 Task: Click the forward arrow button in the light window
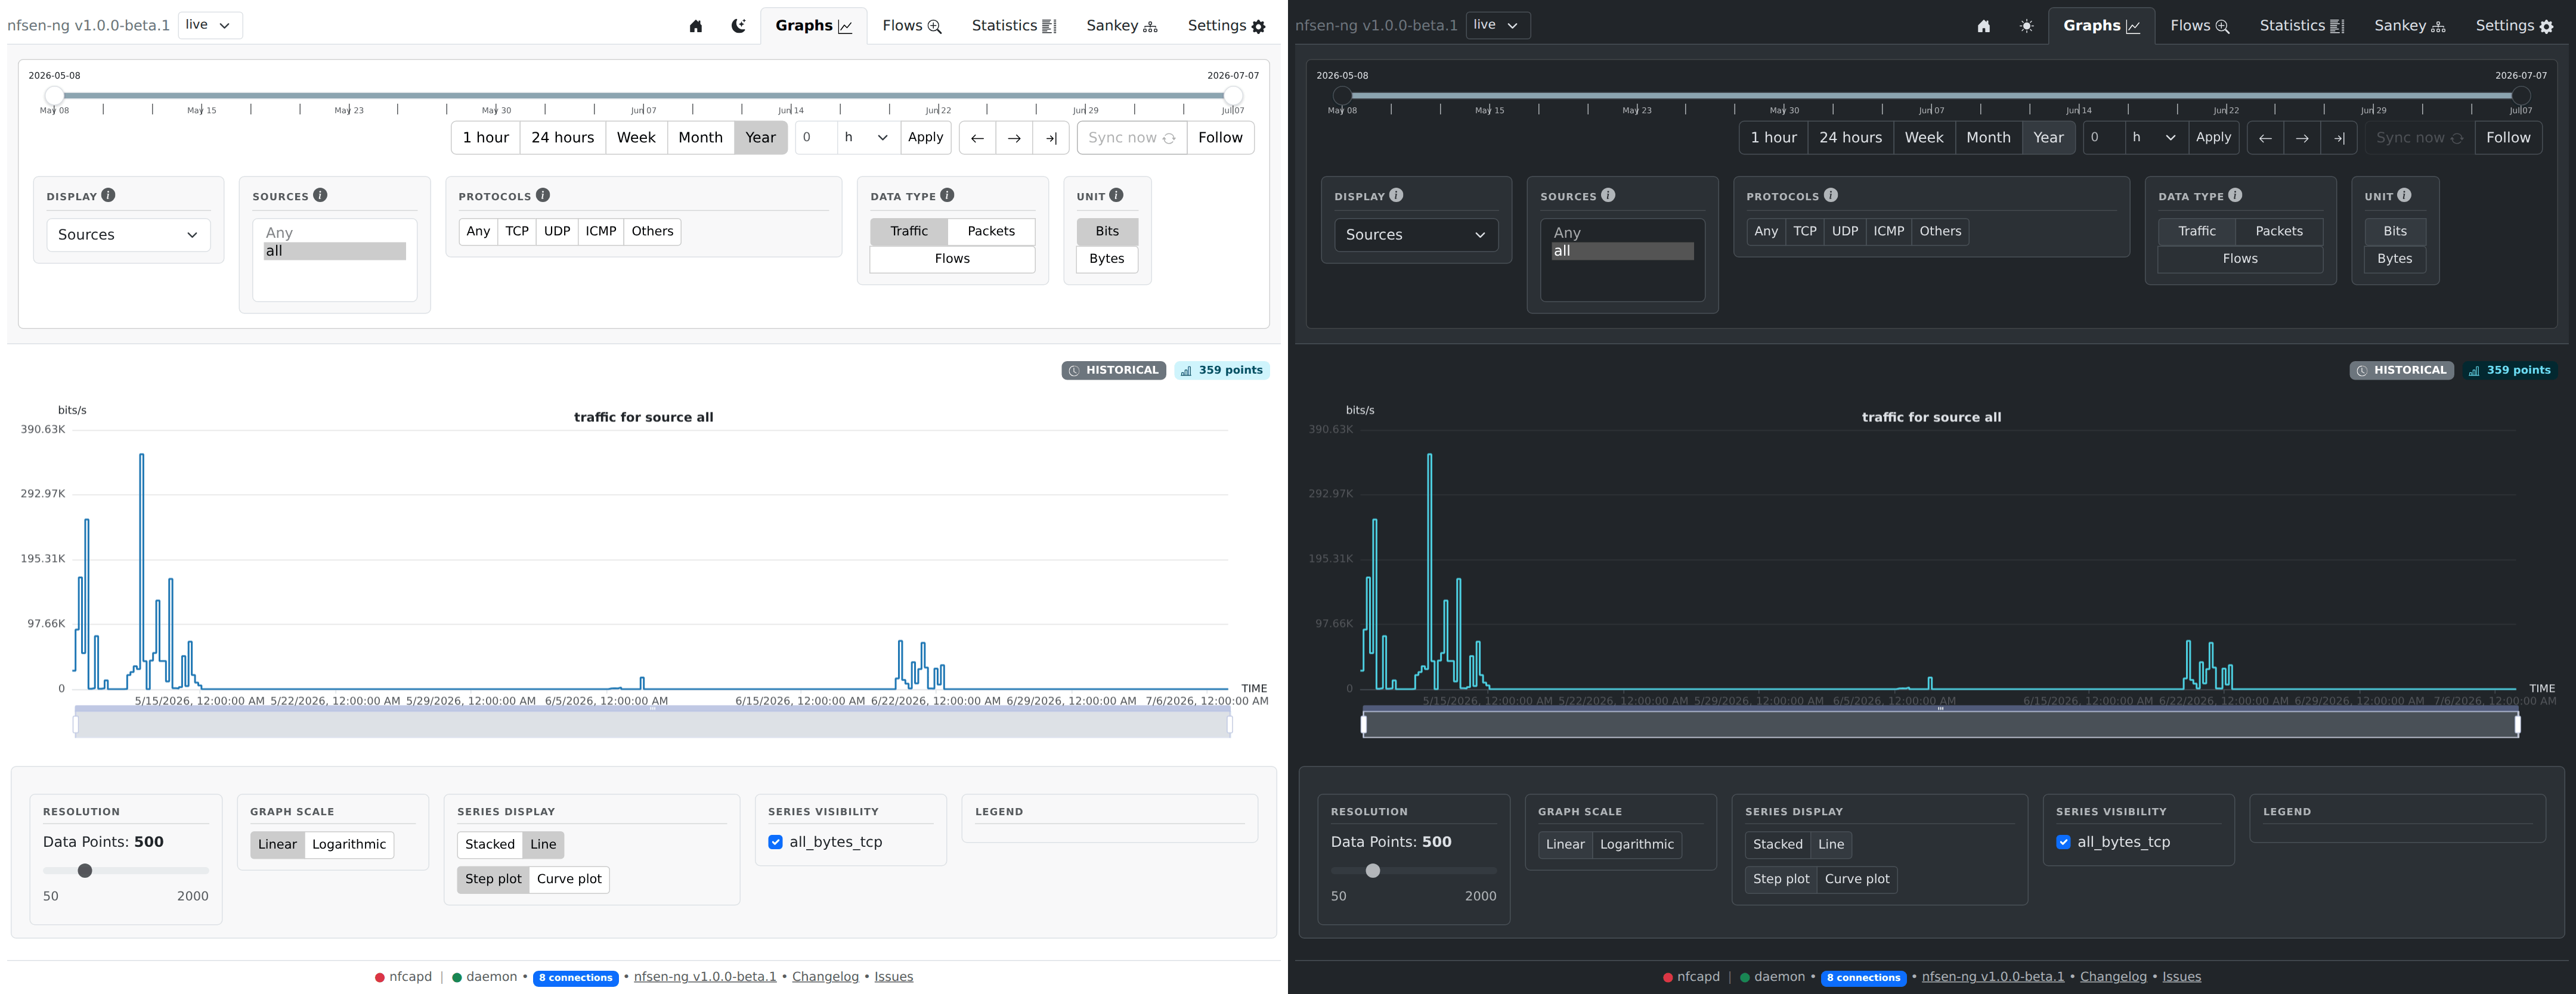[x=1014, y=138]
